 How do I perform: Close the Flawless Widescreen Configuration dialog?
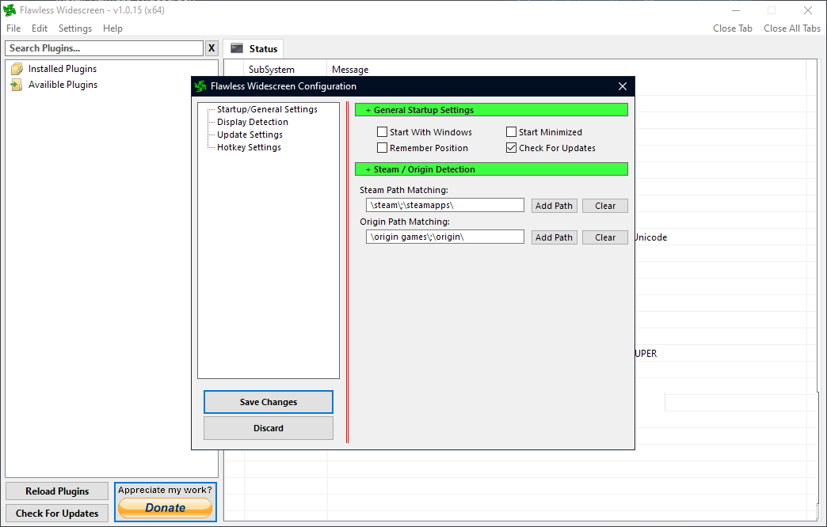coord(623,86)
